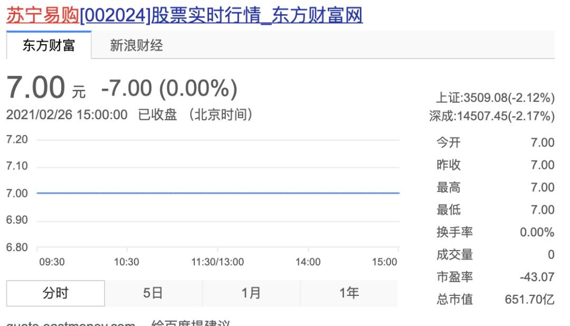Image resolution: width=570 pixels, height=326 pixels.
Task: Click the 最低 row label
Action: point(449,210)
